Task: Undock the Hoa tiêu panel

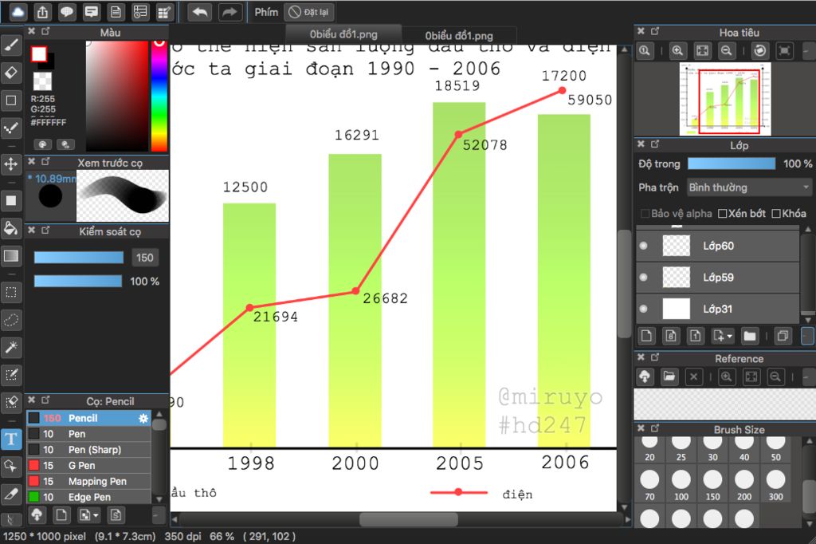Action: 655,31
